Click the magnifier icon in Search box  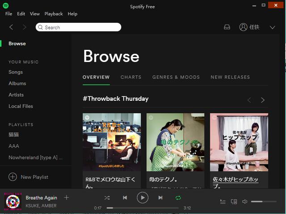pyautogui.click(x=40, y=27)
